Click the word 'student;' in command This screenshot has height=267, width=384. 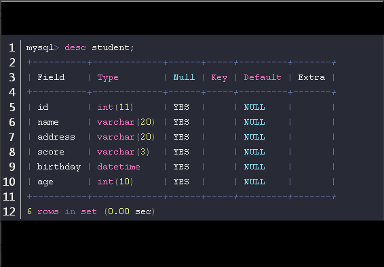(113, 47)
